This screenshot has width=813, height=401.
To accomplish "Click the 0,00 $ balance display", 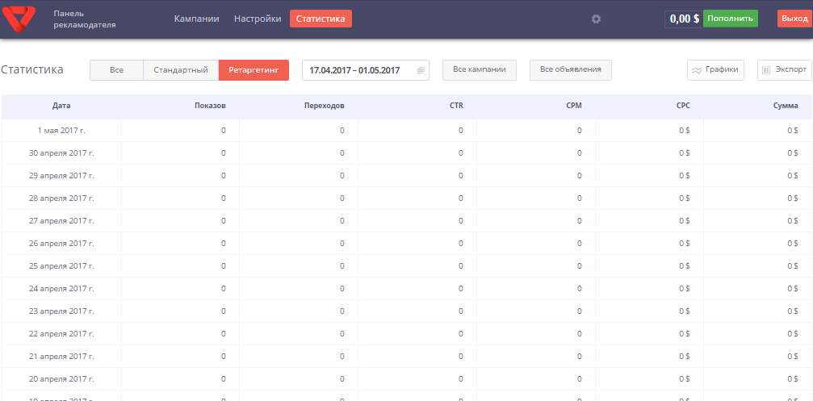I will click(684, 19).
